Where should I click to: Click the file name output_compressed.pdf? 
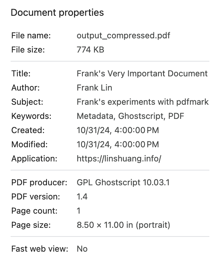[x=123, y=36]
